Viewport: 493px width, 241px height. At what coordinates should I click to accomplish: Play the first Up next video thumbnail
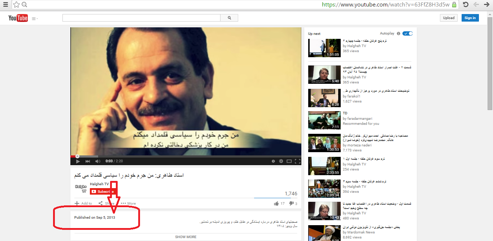[x=324, y=48]
